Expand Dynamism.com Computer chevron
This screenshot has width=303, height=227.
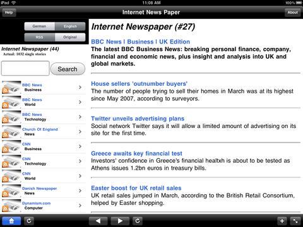[80, 206]
